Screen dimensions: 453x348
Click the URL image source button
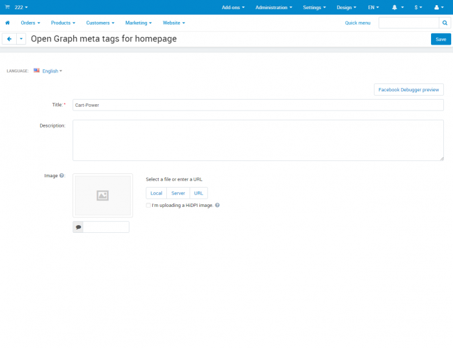(x=199, y=193)
